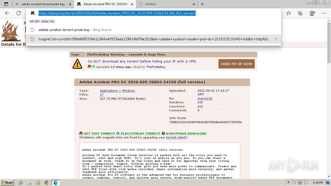The width and height of the screenshot is (331, 186).
Task: Click the page scrollbar down arrow
Action: click(x=329, y=176)
